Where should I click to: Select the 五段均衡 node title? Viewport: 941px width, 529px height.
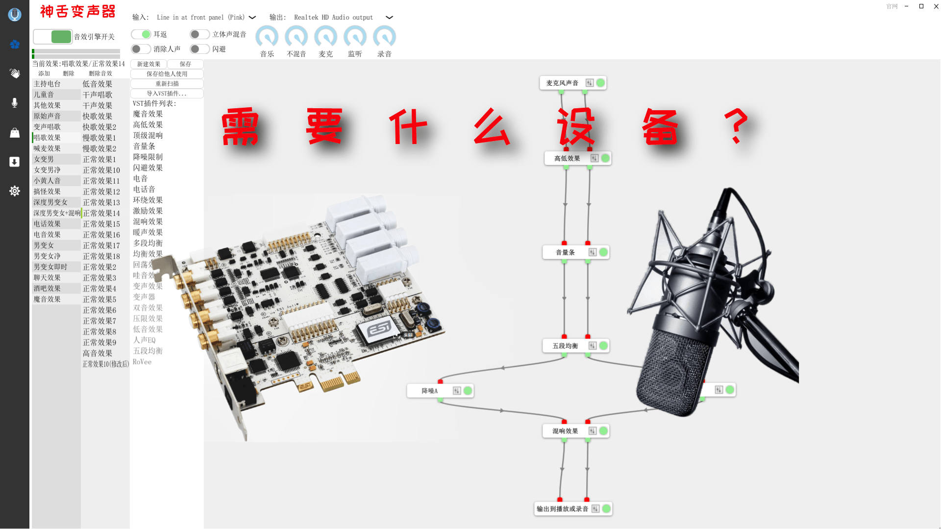[x=565, y=346]
